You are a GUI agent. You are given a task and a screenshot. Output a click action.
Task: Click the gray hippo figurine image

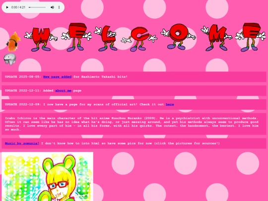[10, 59]
